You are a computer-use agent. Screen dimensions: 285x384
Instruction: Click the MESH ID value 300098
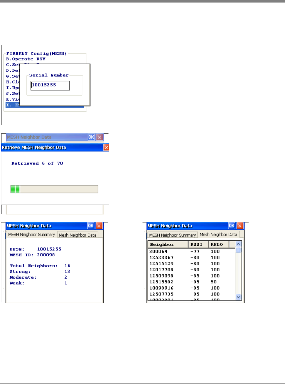coord(46,255)
